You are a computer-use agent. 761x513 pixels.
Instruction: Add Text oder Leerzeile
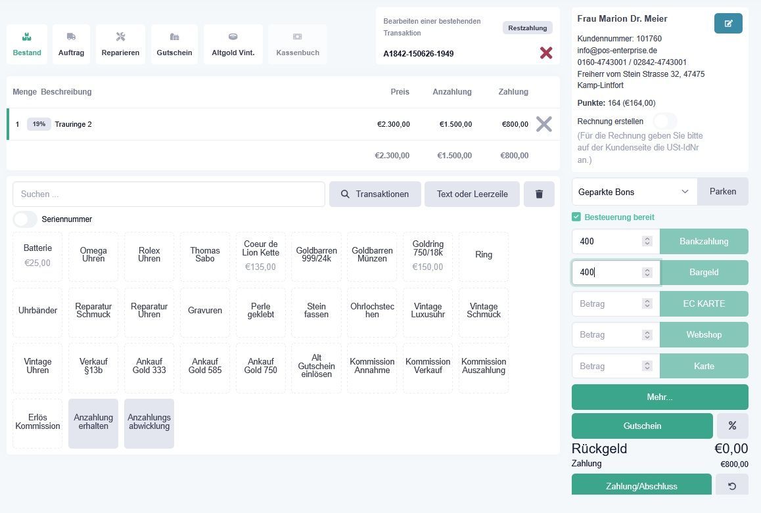coord(472,194)
